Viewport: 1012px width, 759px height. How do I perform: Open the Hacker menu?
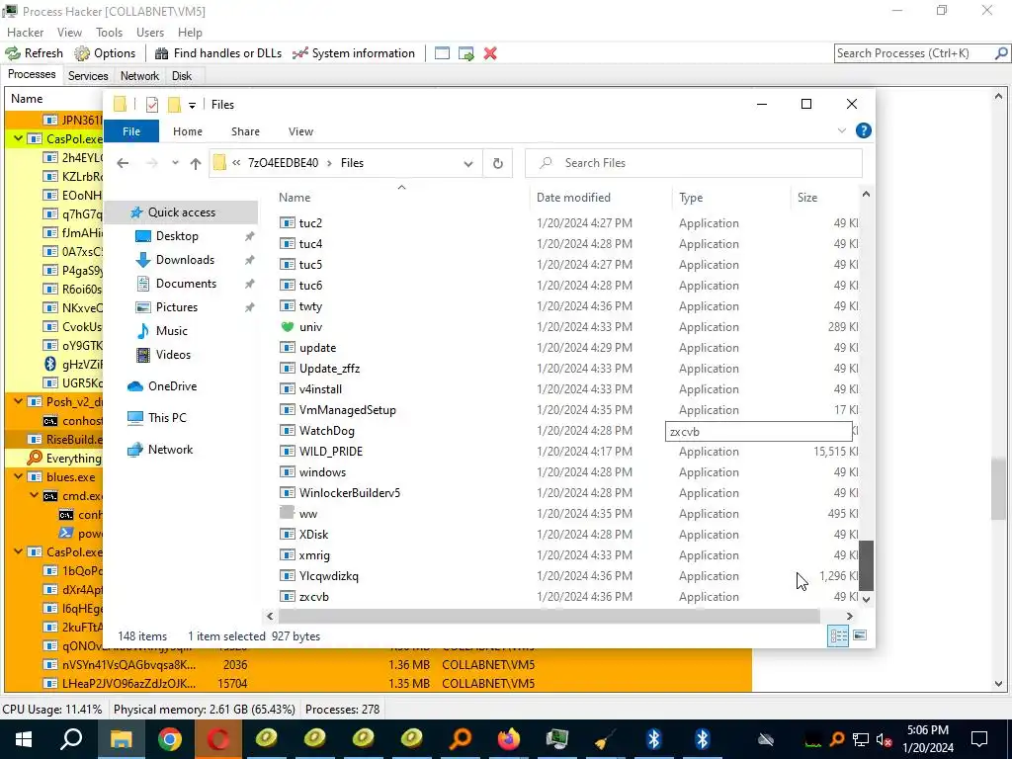[25, 33]
